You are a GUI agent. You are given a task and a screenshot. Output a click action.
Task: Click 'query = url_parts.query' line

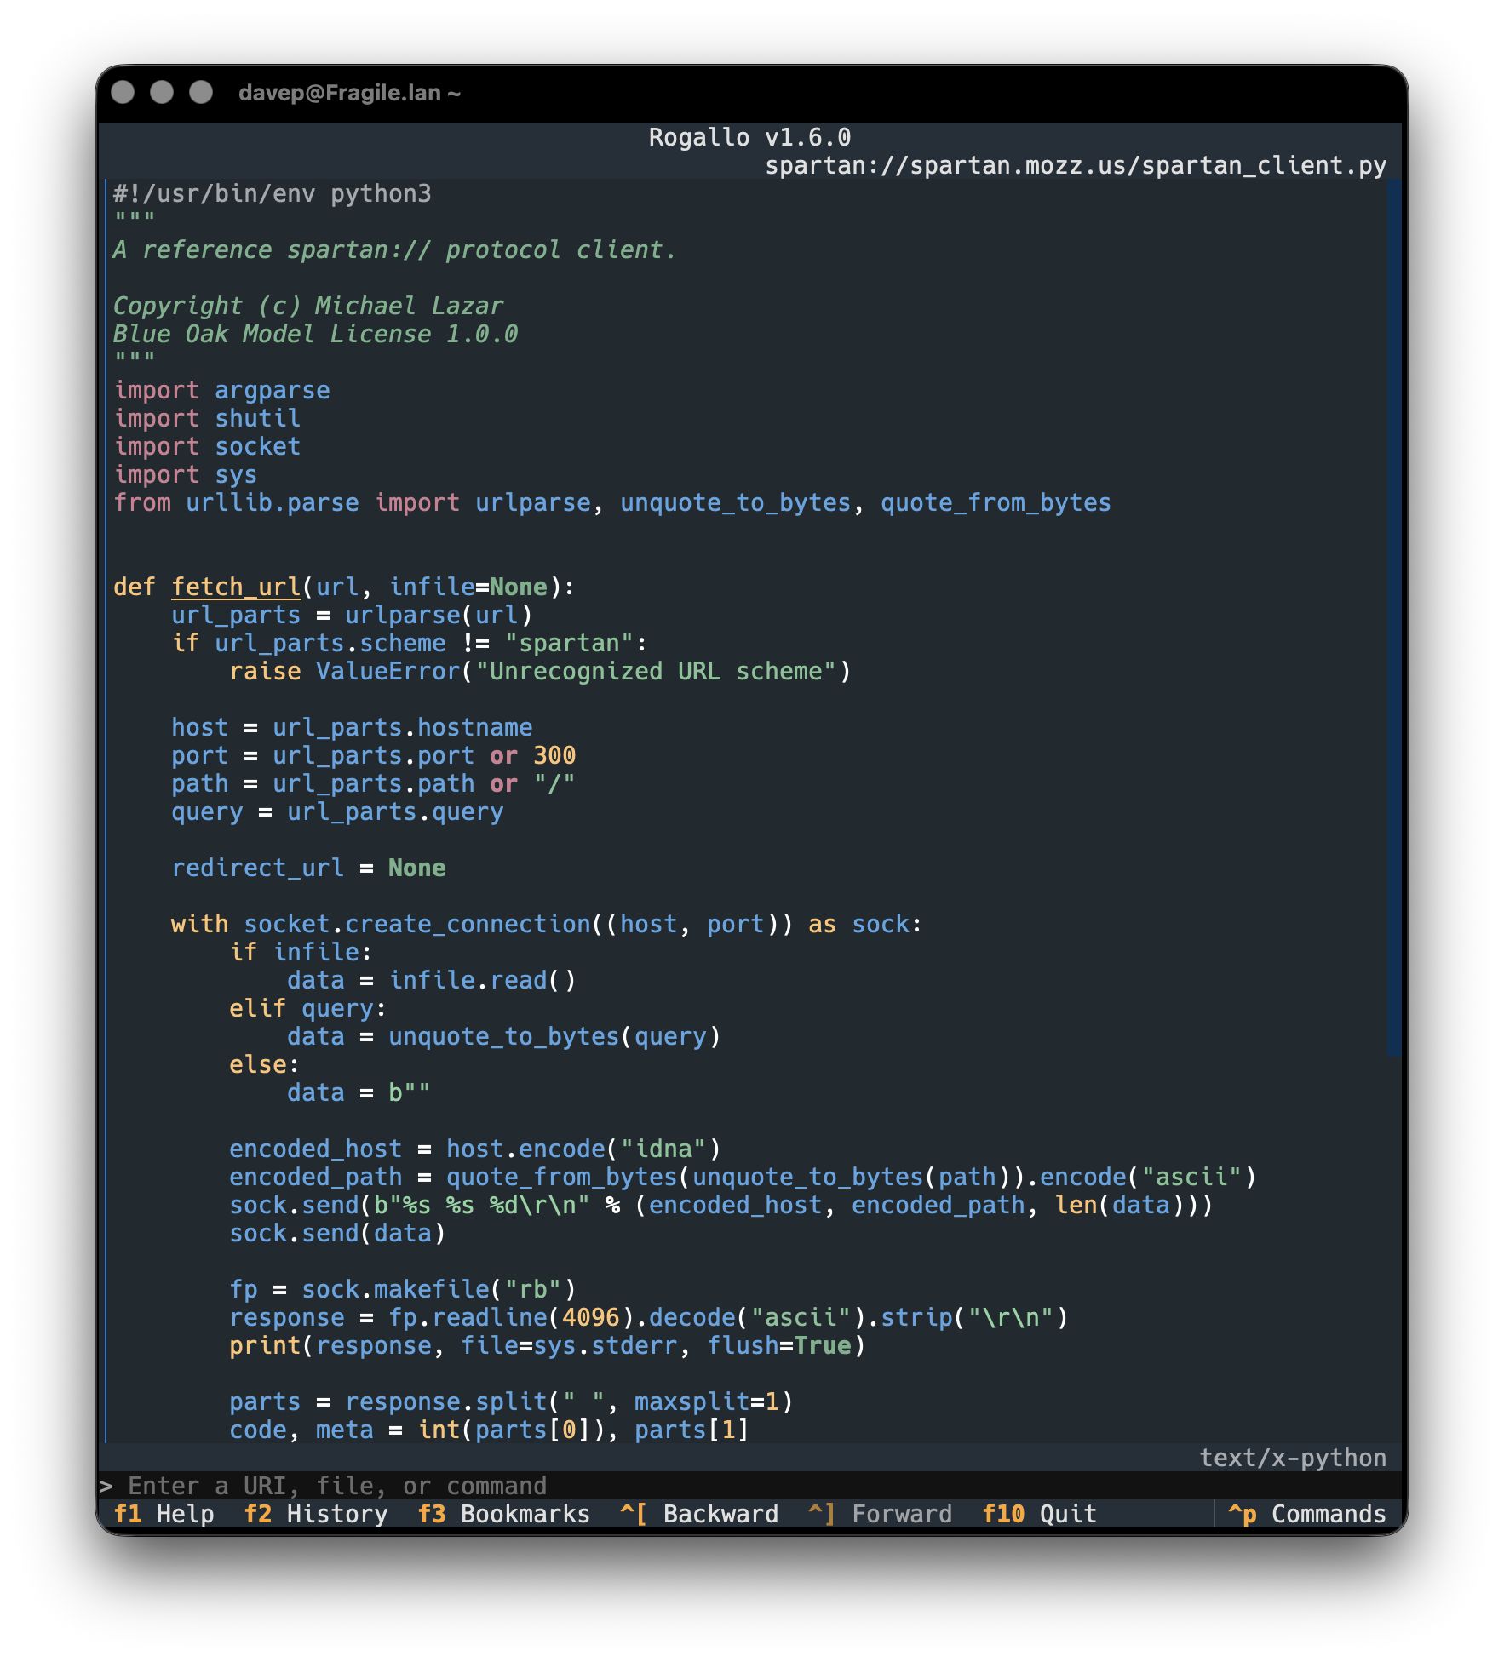(x=337, y=811)
